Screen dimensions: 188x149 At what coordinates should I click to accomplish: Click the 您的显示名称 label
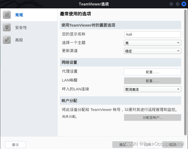click(74, 34)
